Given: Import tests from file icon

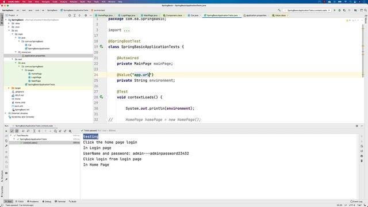Looking at the screenshot, I should (60, 131).
